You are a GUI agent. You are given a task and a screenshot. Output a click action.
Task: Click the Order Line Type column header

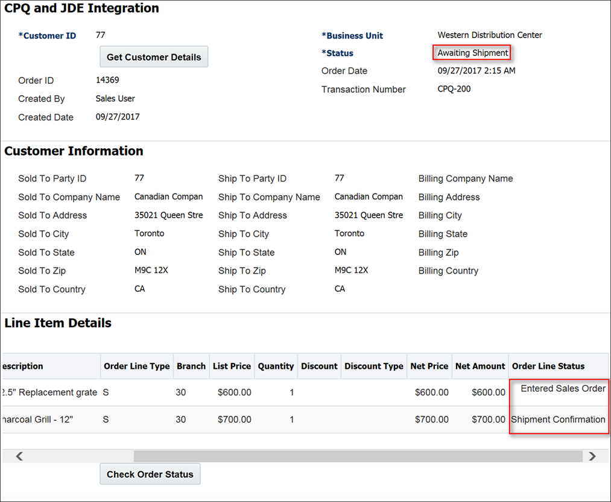click(x=137, y=366)
